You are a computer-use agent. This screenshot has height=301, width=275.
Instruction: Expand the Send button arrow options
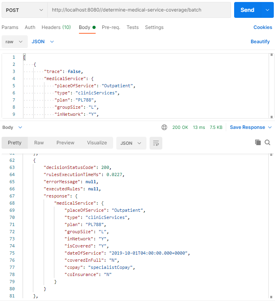click(x=267, y=10)
